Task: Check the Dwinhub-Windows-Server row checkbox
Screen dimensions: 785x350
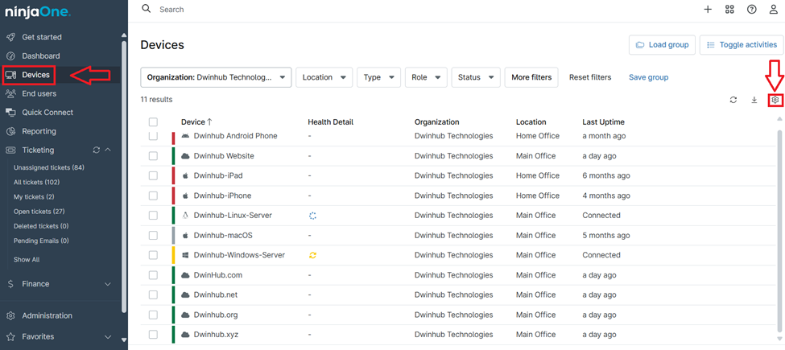Action: click(153, 255)
